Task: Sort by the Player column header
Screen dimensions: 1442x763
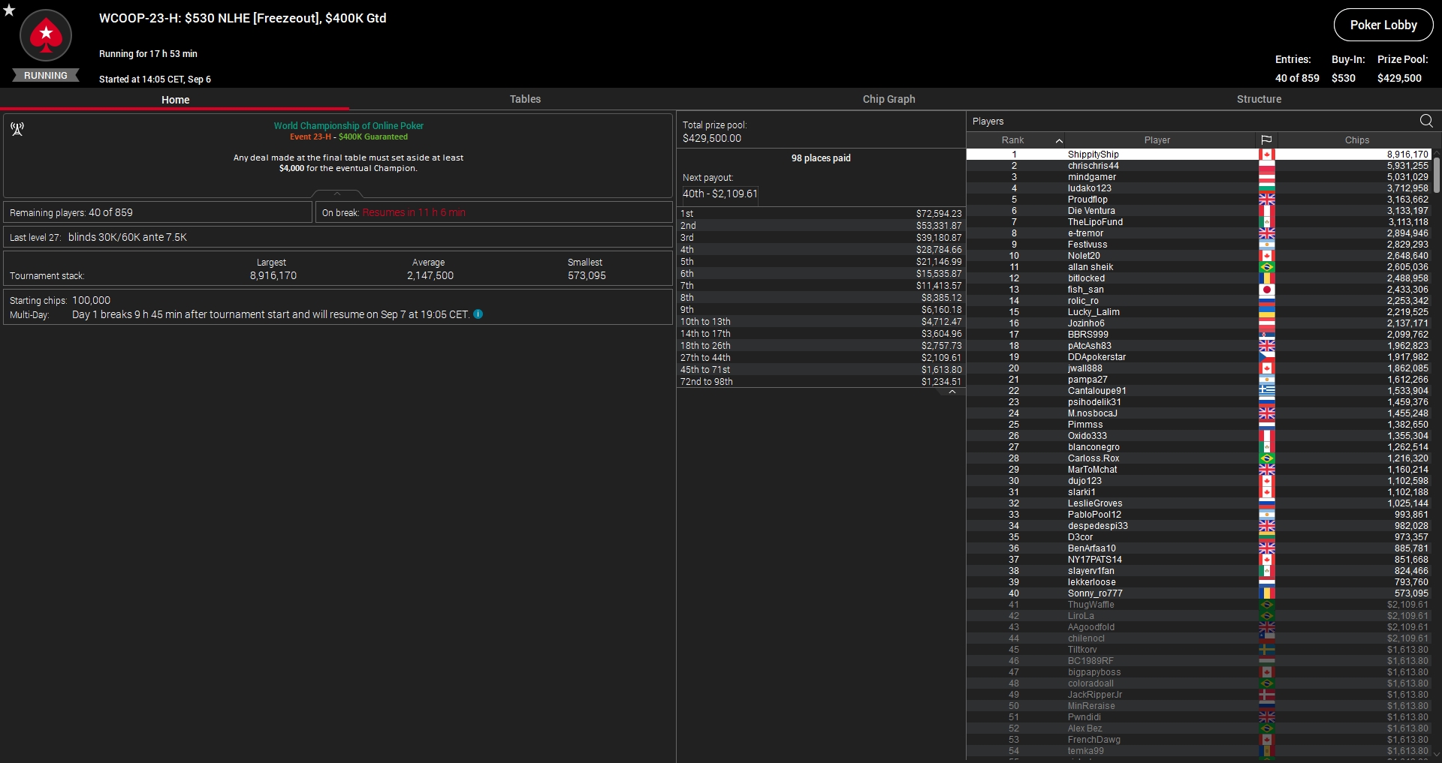Action: pos(1157,140)
